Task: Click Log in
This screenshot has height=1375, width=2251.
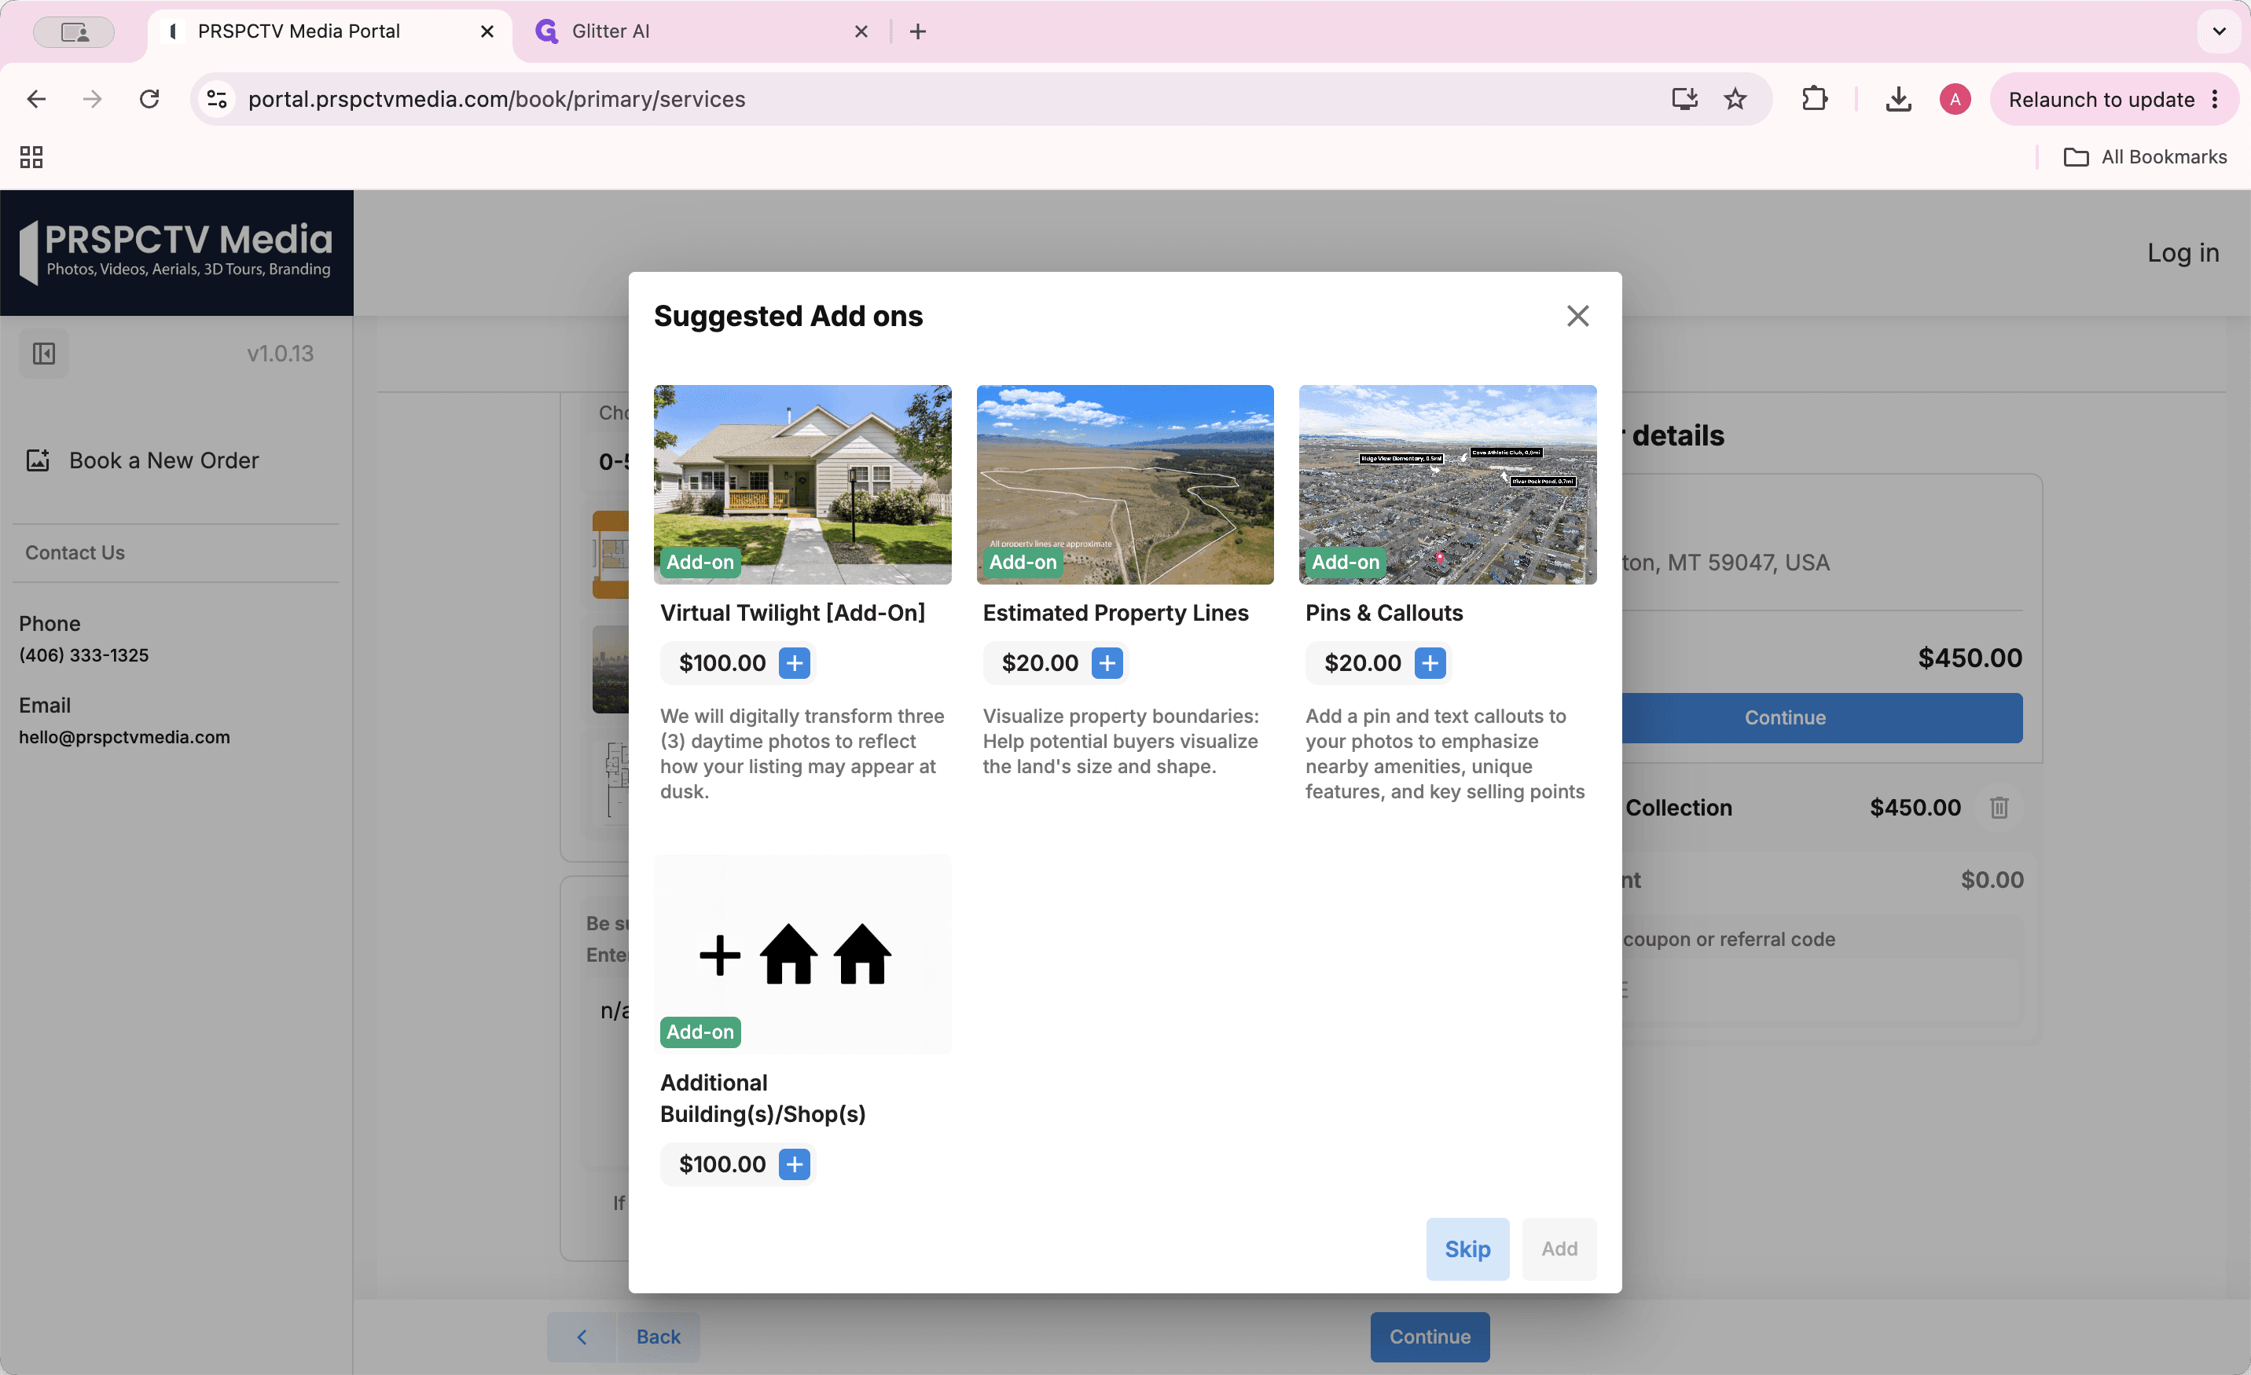Action: pyautogui.click(x=2183, y=252)
